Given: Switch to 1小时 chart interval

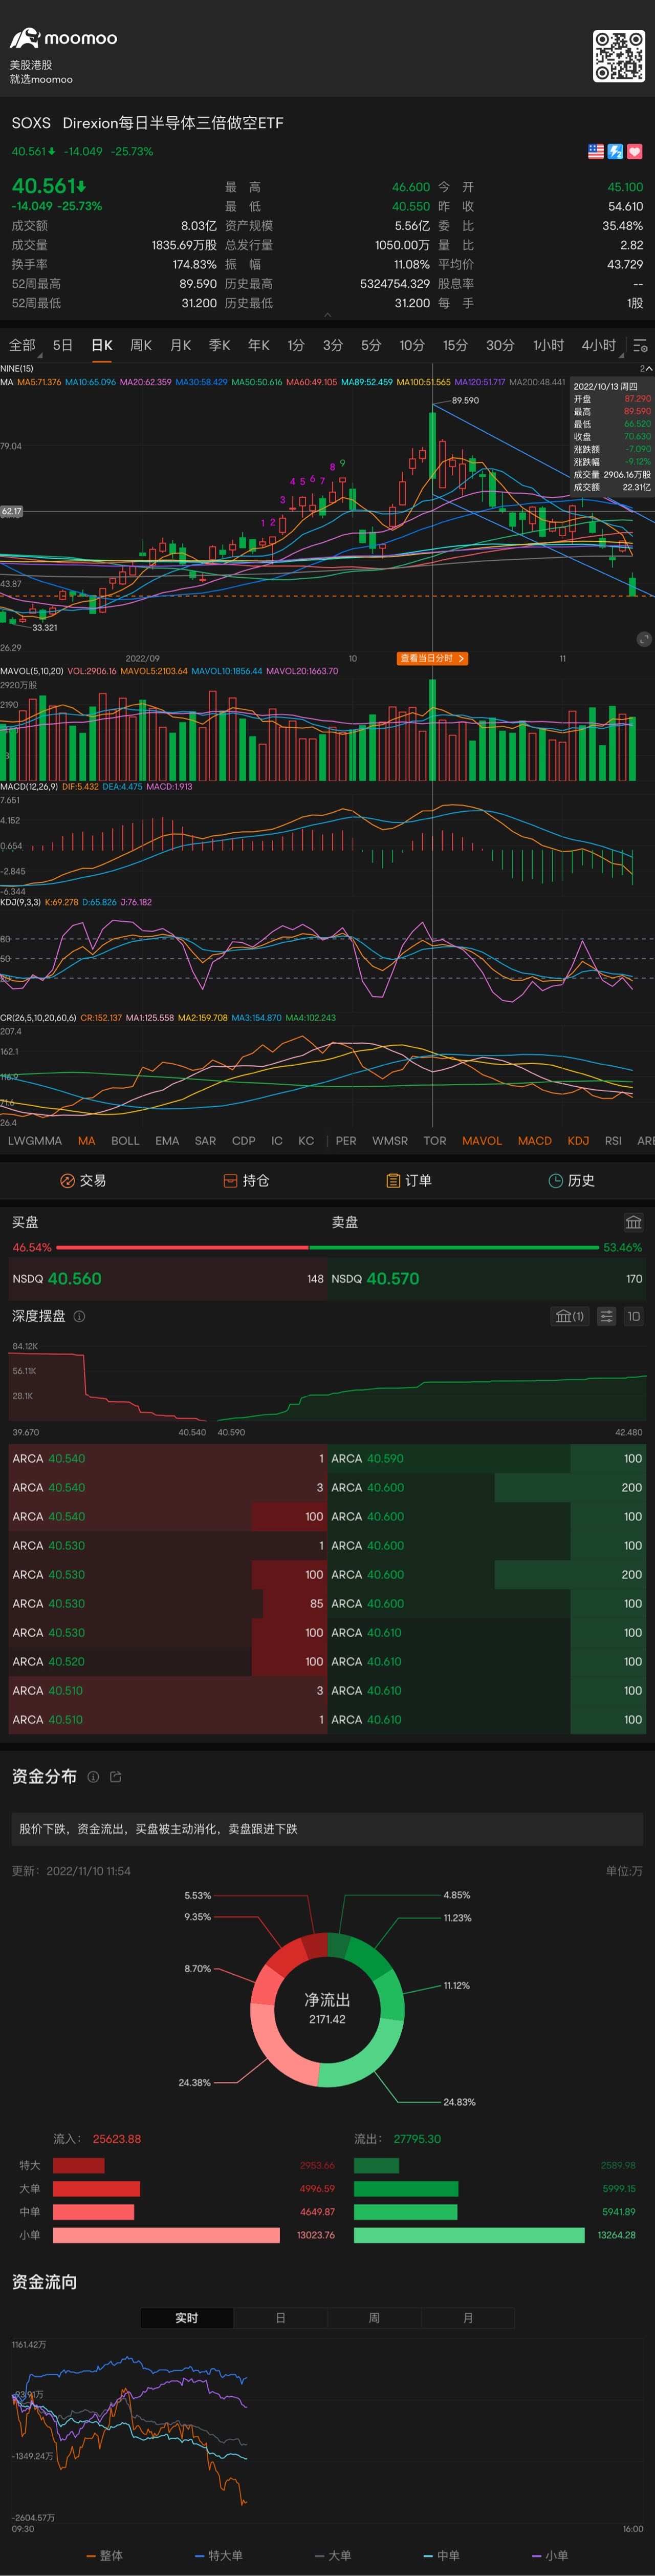Looking at the screenshot, I should 548,345.
